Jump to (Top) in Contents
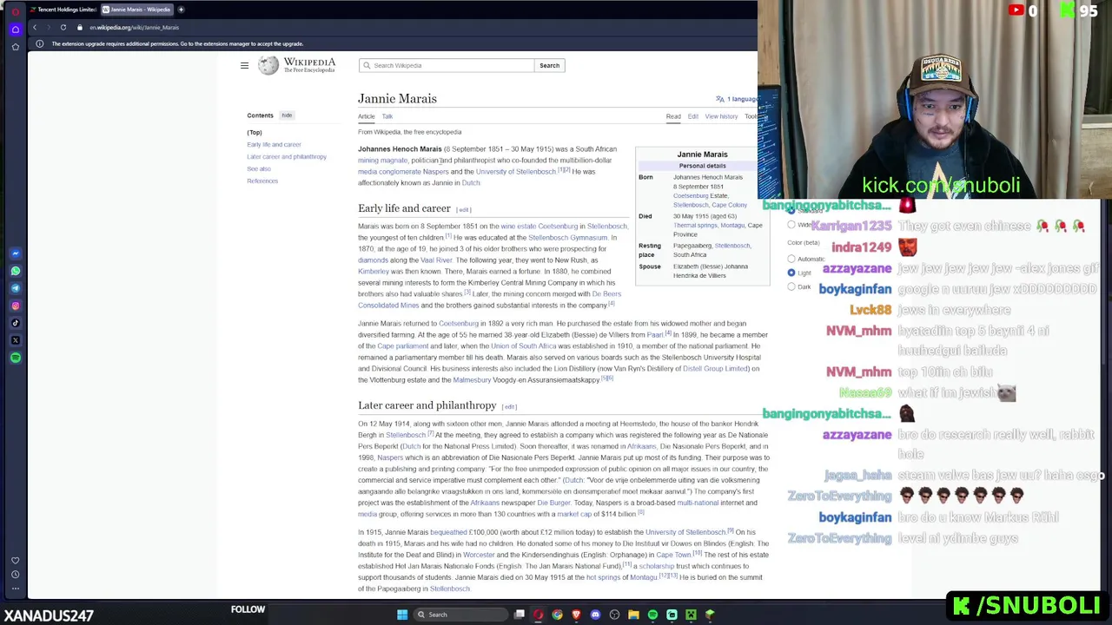The image size is (1112, 625). 255,133
